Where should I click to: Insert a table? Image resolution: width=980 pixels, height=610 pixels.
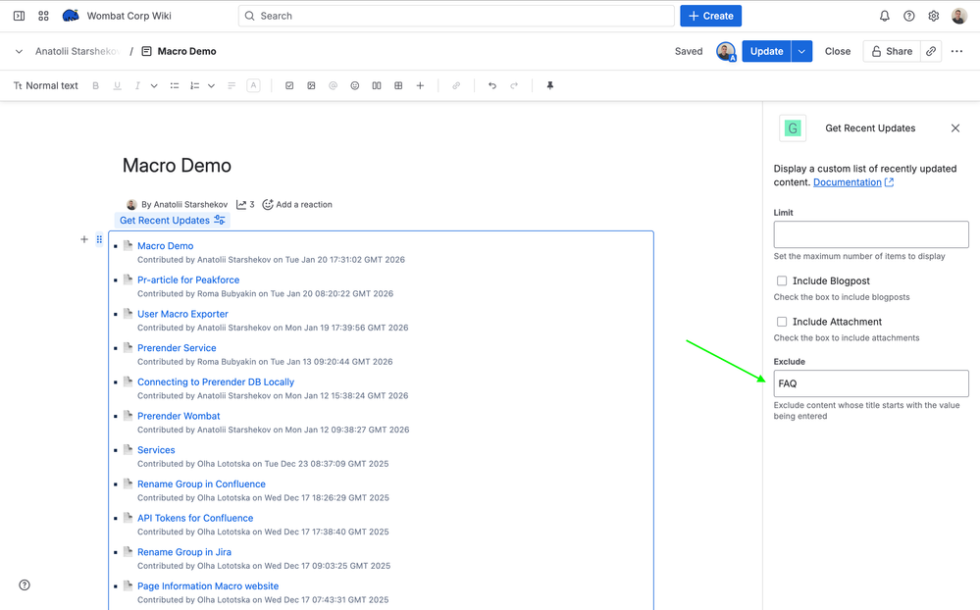(398, 85)
